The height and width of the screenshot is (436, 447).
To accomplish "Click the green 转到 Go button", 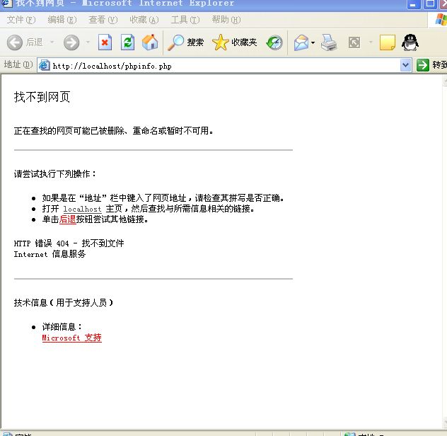I will [x=431, y=65].
